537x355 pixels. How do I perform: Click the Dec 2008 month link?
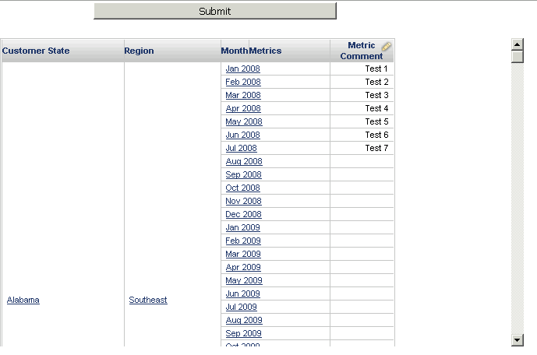pos(243,214)
